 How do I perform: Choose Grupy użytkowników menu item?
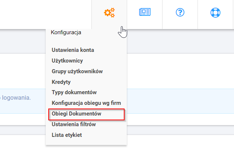(x=77, y=71)
